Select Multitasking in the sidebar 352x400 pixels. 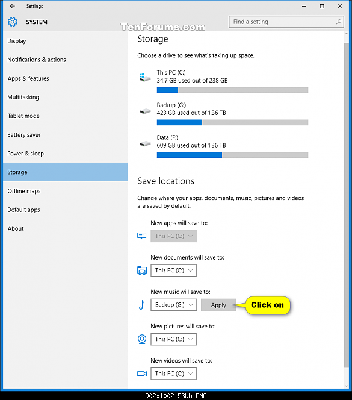pos(66,97)
